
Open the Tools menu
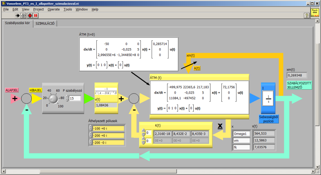pos(67,9)
